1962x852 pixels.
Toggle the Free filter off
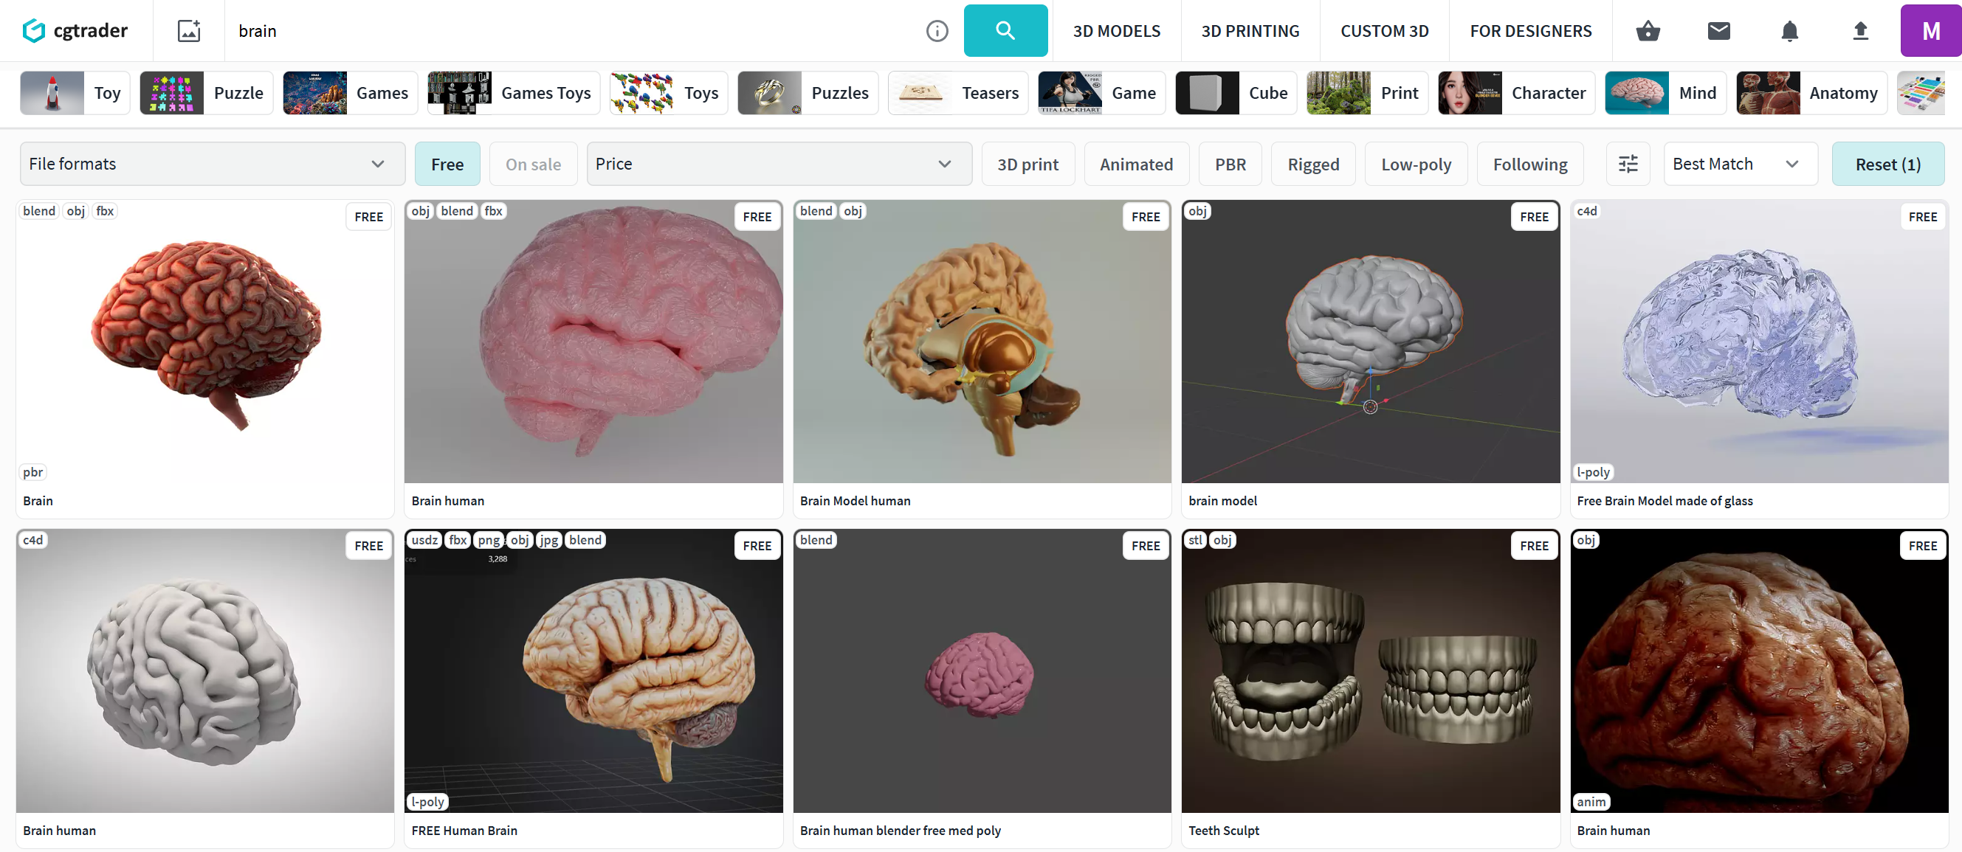[447, 164]
